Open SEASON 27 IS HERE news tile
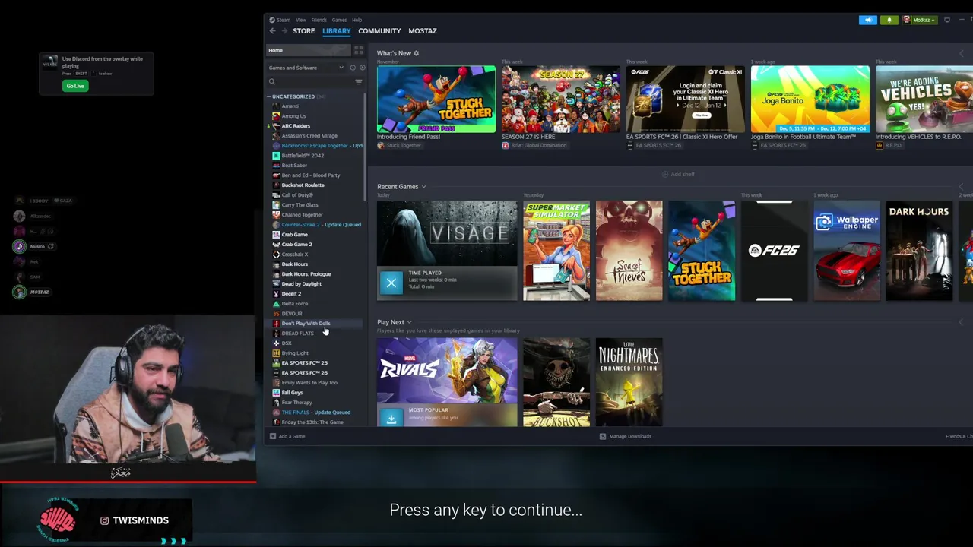973x547 pixels. tap(561, 100)
